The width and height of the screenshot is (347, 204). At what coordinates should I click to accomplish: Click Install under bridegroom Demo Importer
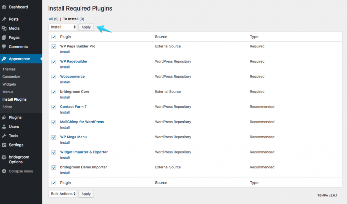pyautogui.click(x=65, y=173)
